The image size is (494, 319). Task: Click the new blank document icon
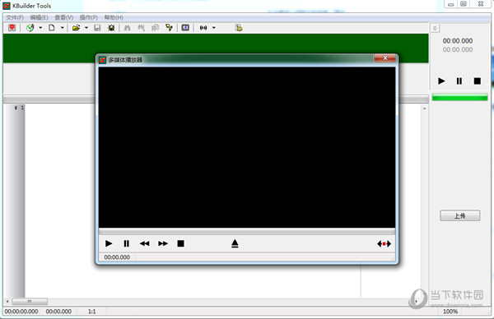pos(51,28)
